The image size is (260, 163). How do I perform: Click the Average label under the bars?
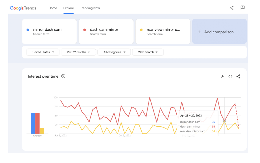[37, 136]
